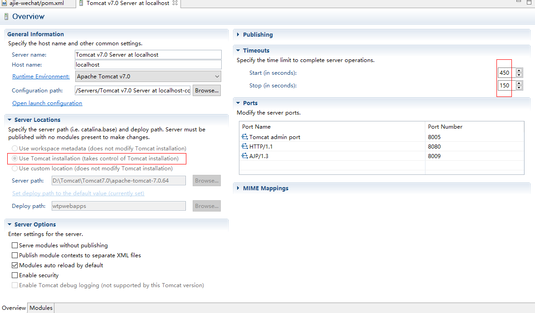This screenshot has height=313, width=535.
Task: Enable Serve modules without publishing
Action: click(x=15, y=245)
